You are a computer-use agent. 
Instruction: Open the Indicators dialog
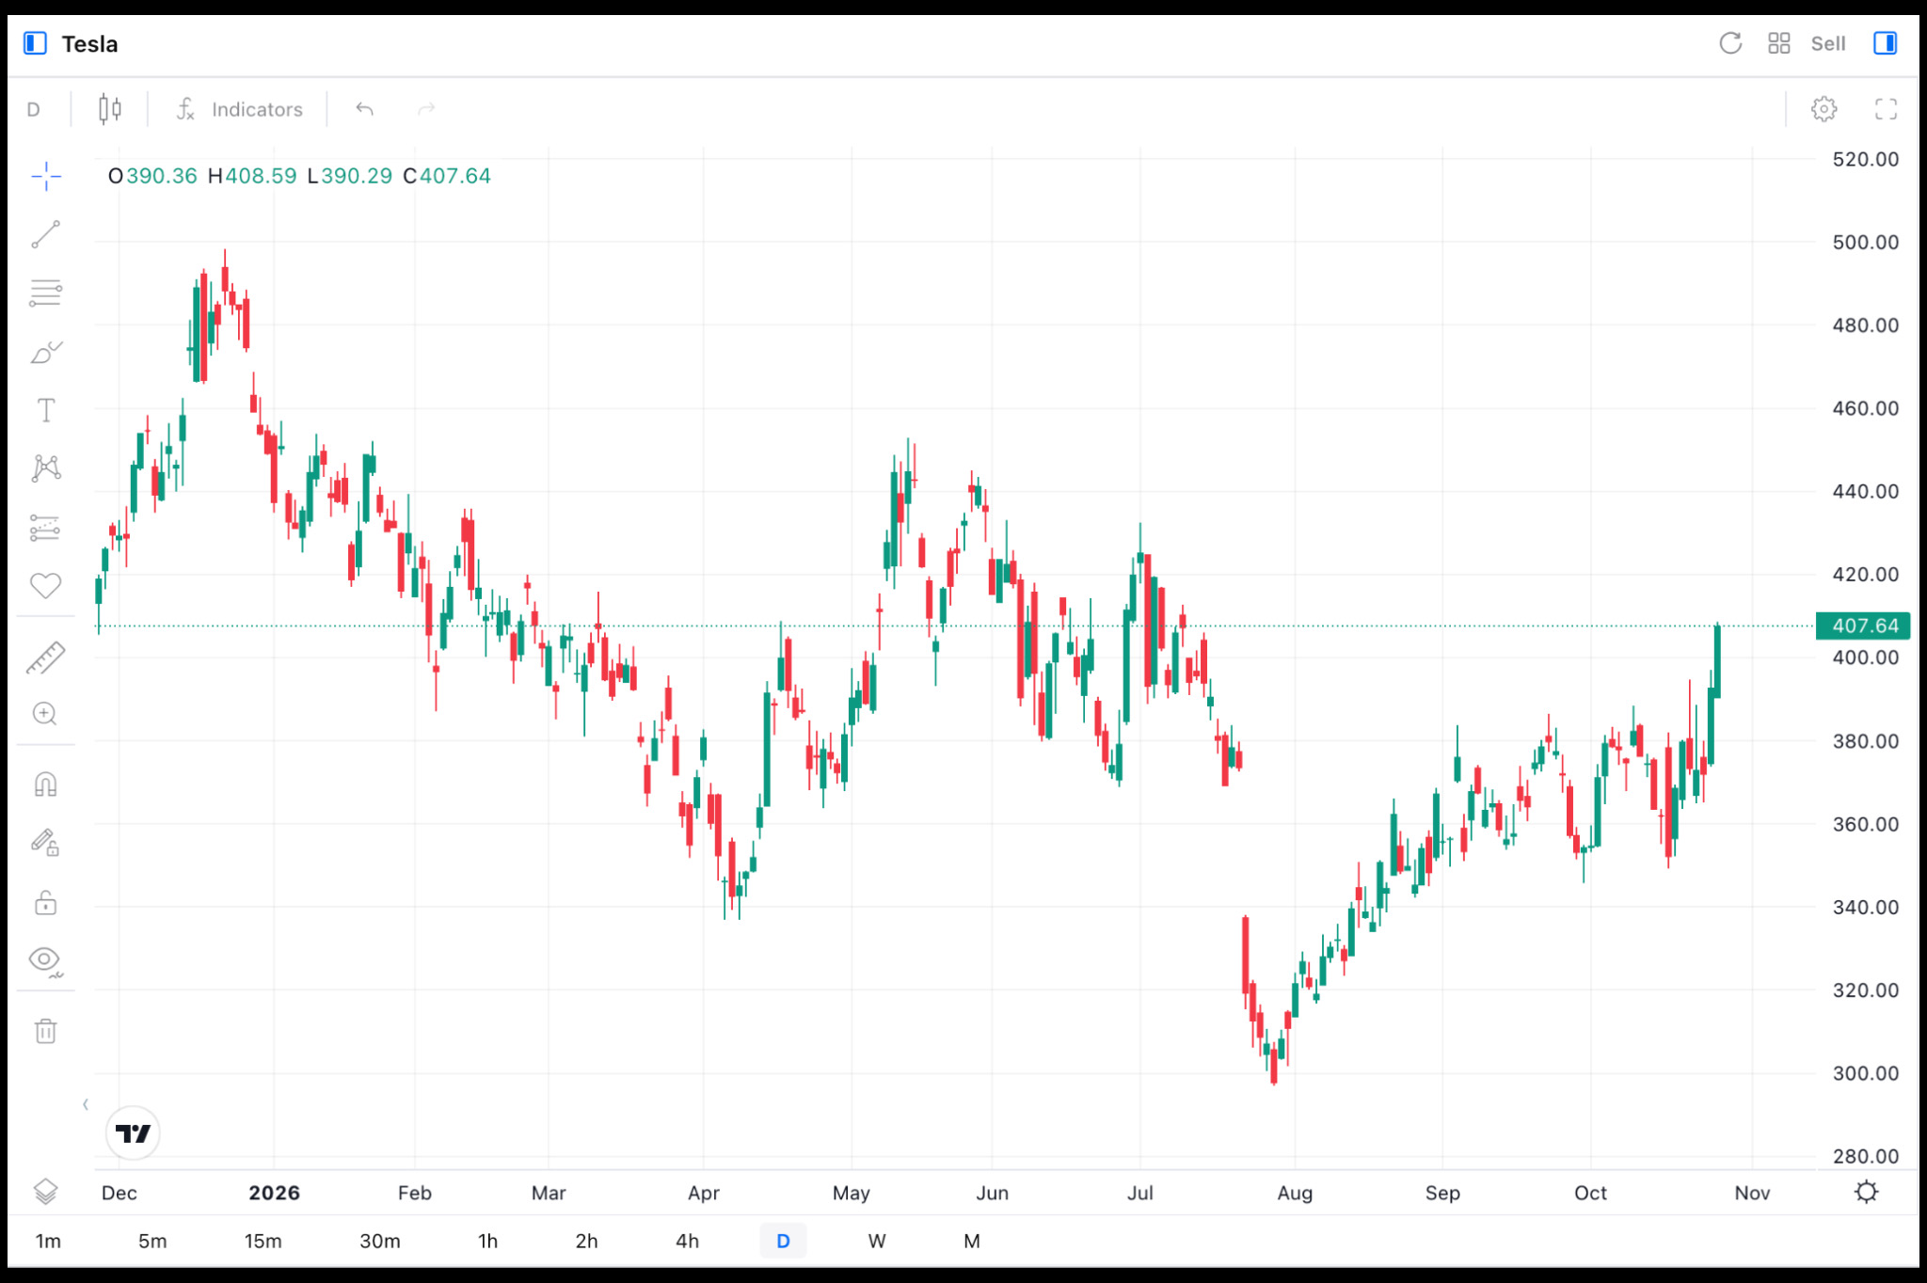[x=239, y=109]
